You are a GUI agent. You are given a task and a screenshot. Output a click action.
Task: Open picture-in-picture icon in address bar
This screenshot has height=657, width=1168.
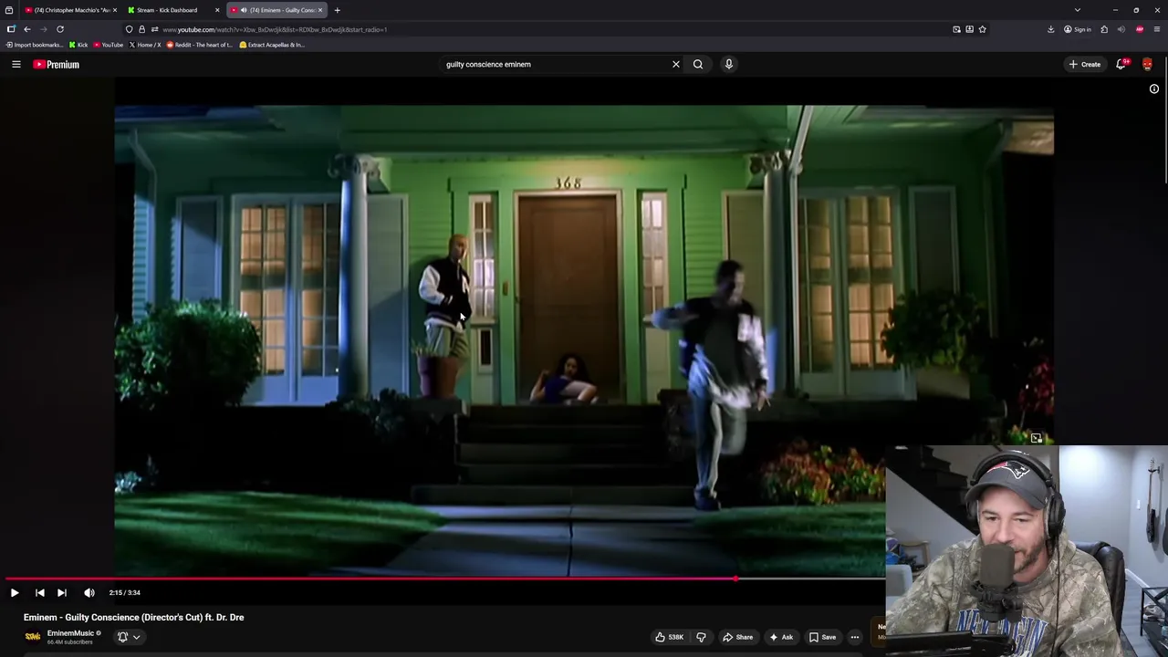click(x=956, y=29)
